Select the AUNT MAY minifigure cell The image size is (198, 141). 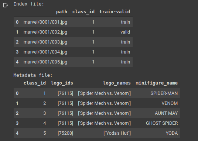click(166, 113)
